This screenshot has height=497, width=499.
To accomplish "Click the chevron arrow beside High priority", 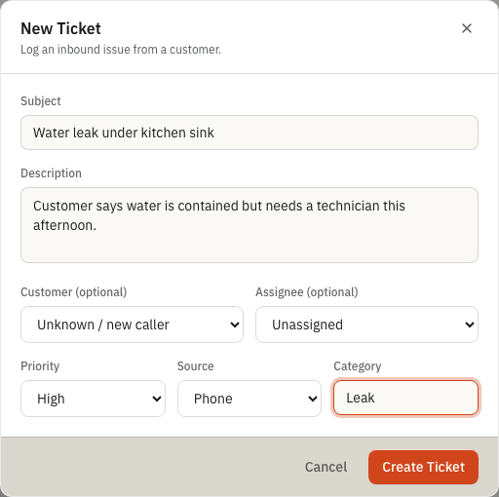I will 157,399.
